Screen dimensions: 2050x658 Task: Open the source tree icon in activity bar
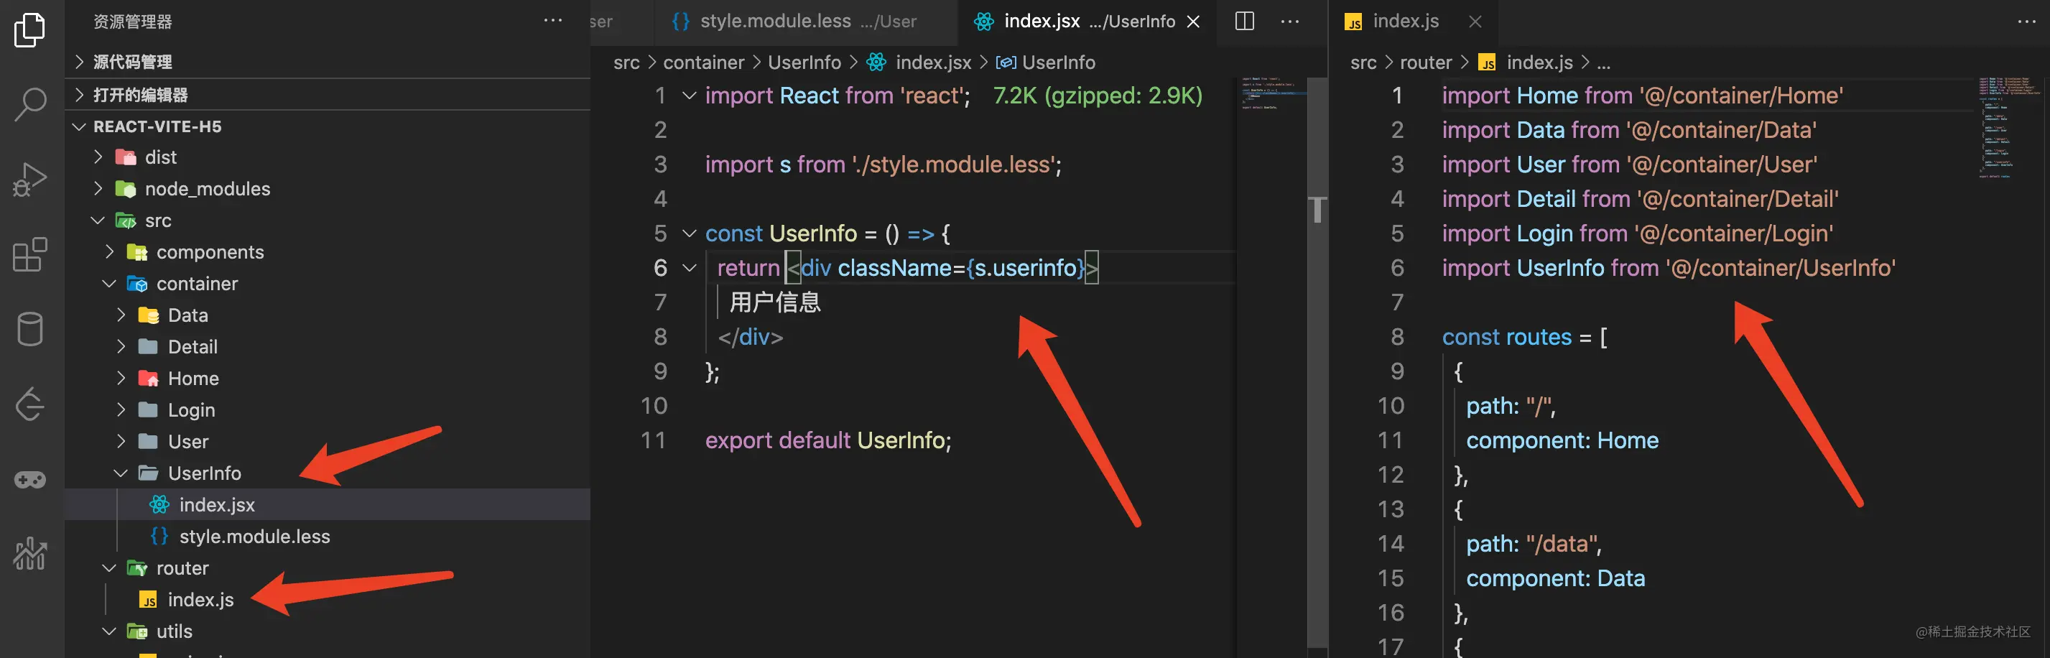tap(30, 404)
